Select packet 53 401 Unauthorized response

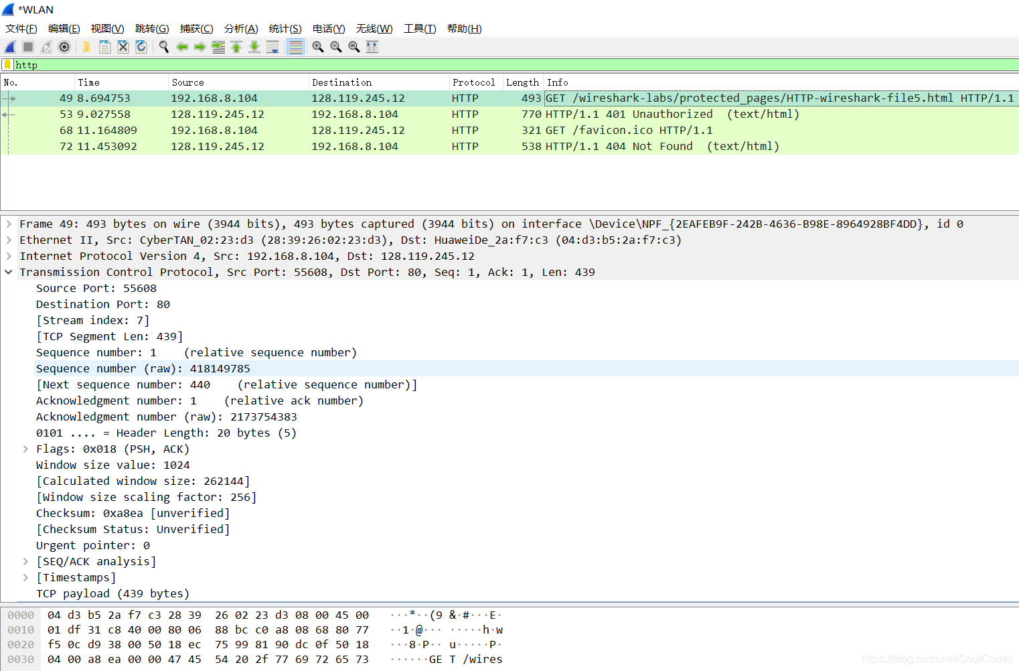click(509, 115)
